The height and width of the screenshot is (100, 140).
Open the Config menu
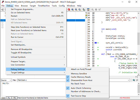(62, 6)
